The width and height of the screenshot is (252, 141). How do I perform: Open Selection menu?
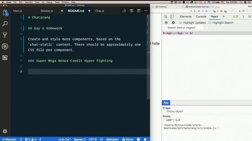click(29, 2)
